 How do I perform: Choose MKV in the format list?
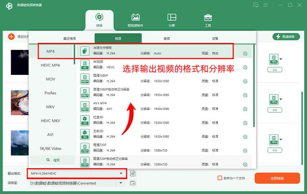coord(50,107)
